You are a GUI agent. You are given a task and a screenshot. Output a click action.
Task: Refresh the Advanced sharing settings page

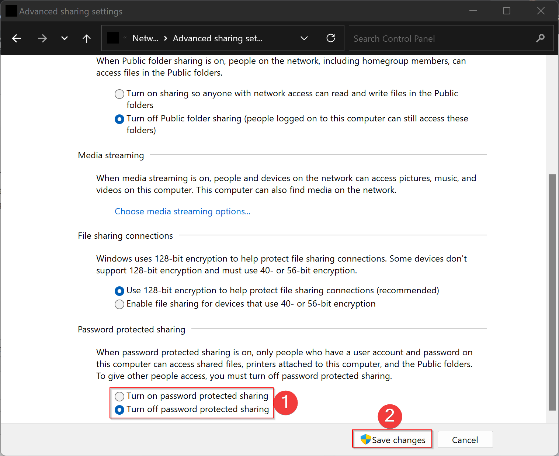331,38
